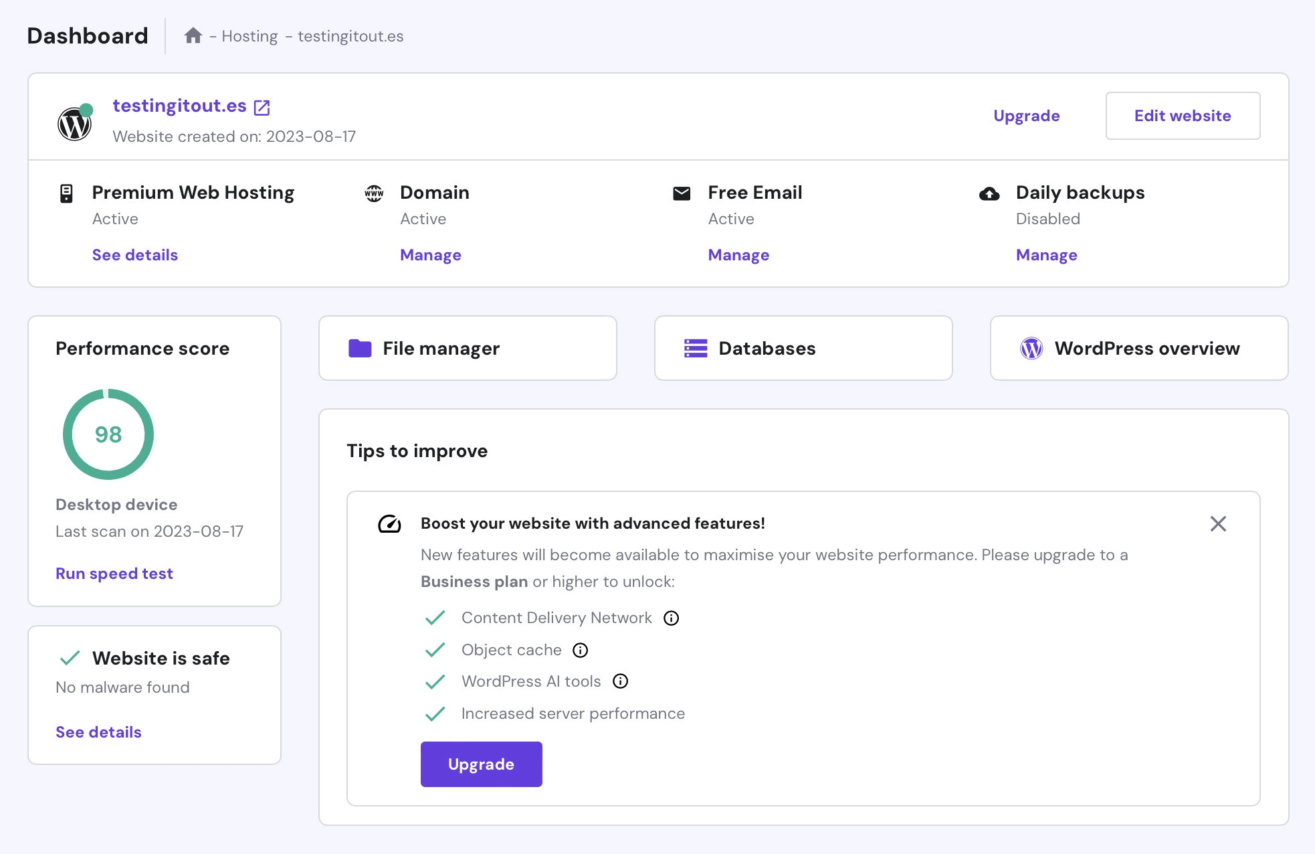The height and width of the screenshot is (854, 1315).
Task: Open the File manager card
Action: click(468, 348)
